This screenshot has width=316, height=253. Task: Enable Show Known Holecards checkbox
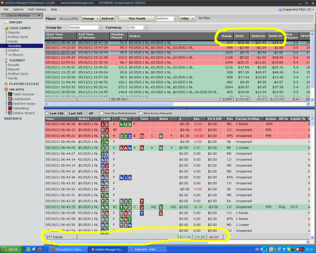[141, 113]
